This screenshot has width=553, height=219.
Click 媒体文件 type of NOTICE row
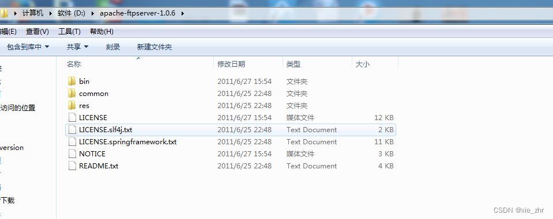[x=300, y=153]
